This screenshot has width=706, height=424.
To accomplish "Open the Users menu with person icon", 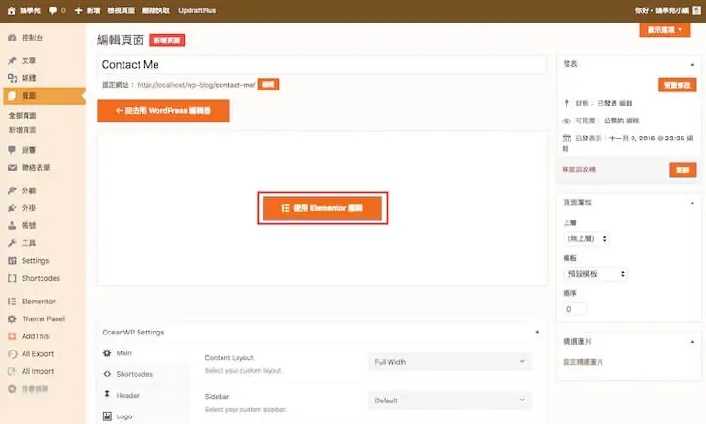I will 23,225.
